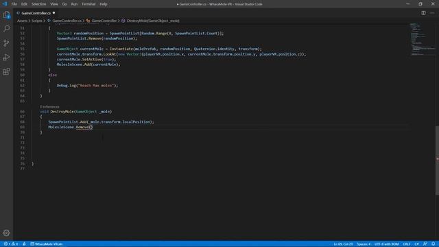Open the Search view in activity bar
Screen dimensions: 439x247
point(6,29)
